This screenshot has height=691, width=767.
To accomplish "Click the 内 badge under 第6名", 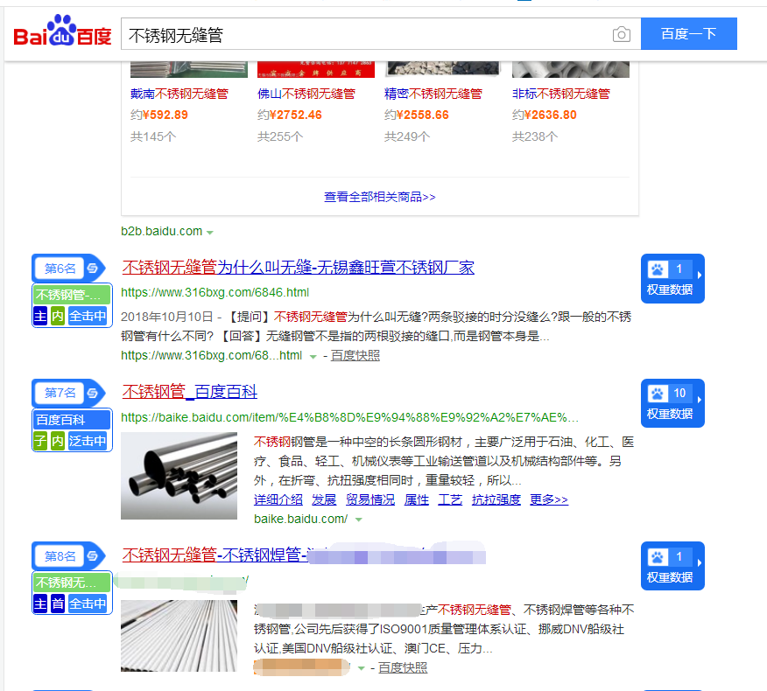I will (58, 316).
